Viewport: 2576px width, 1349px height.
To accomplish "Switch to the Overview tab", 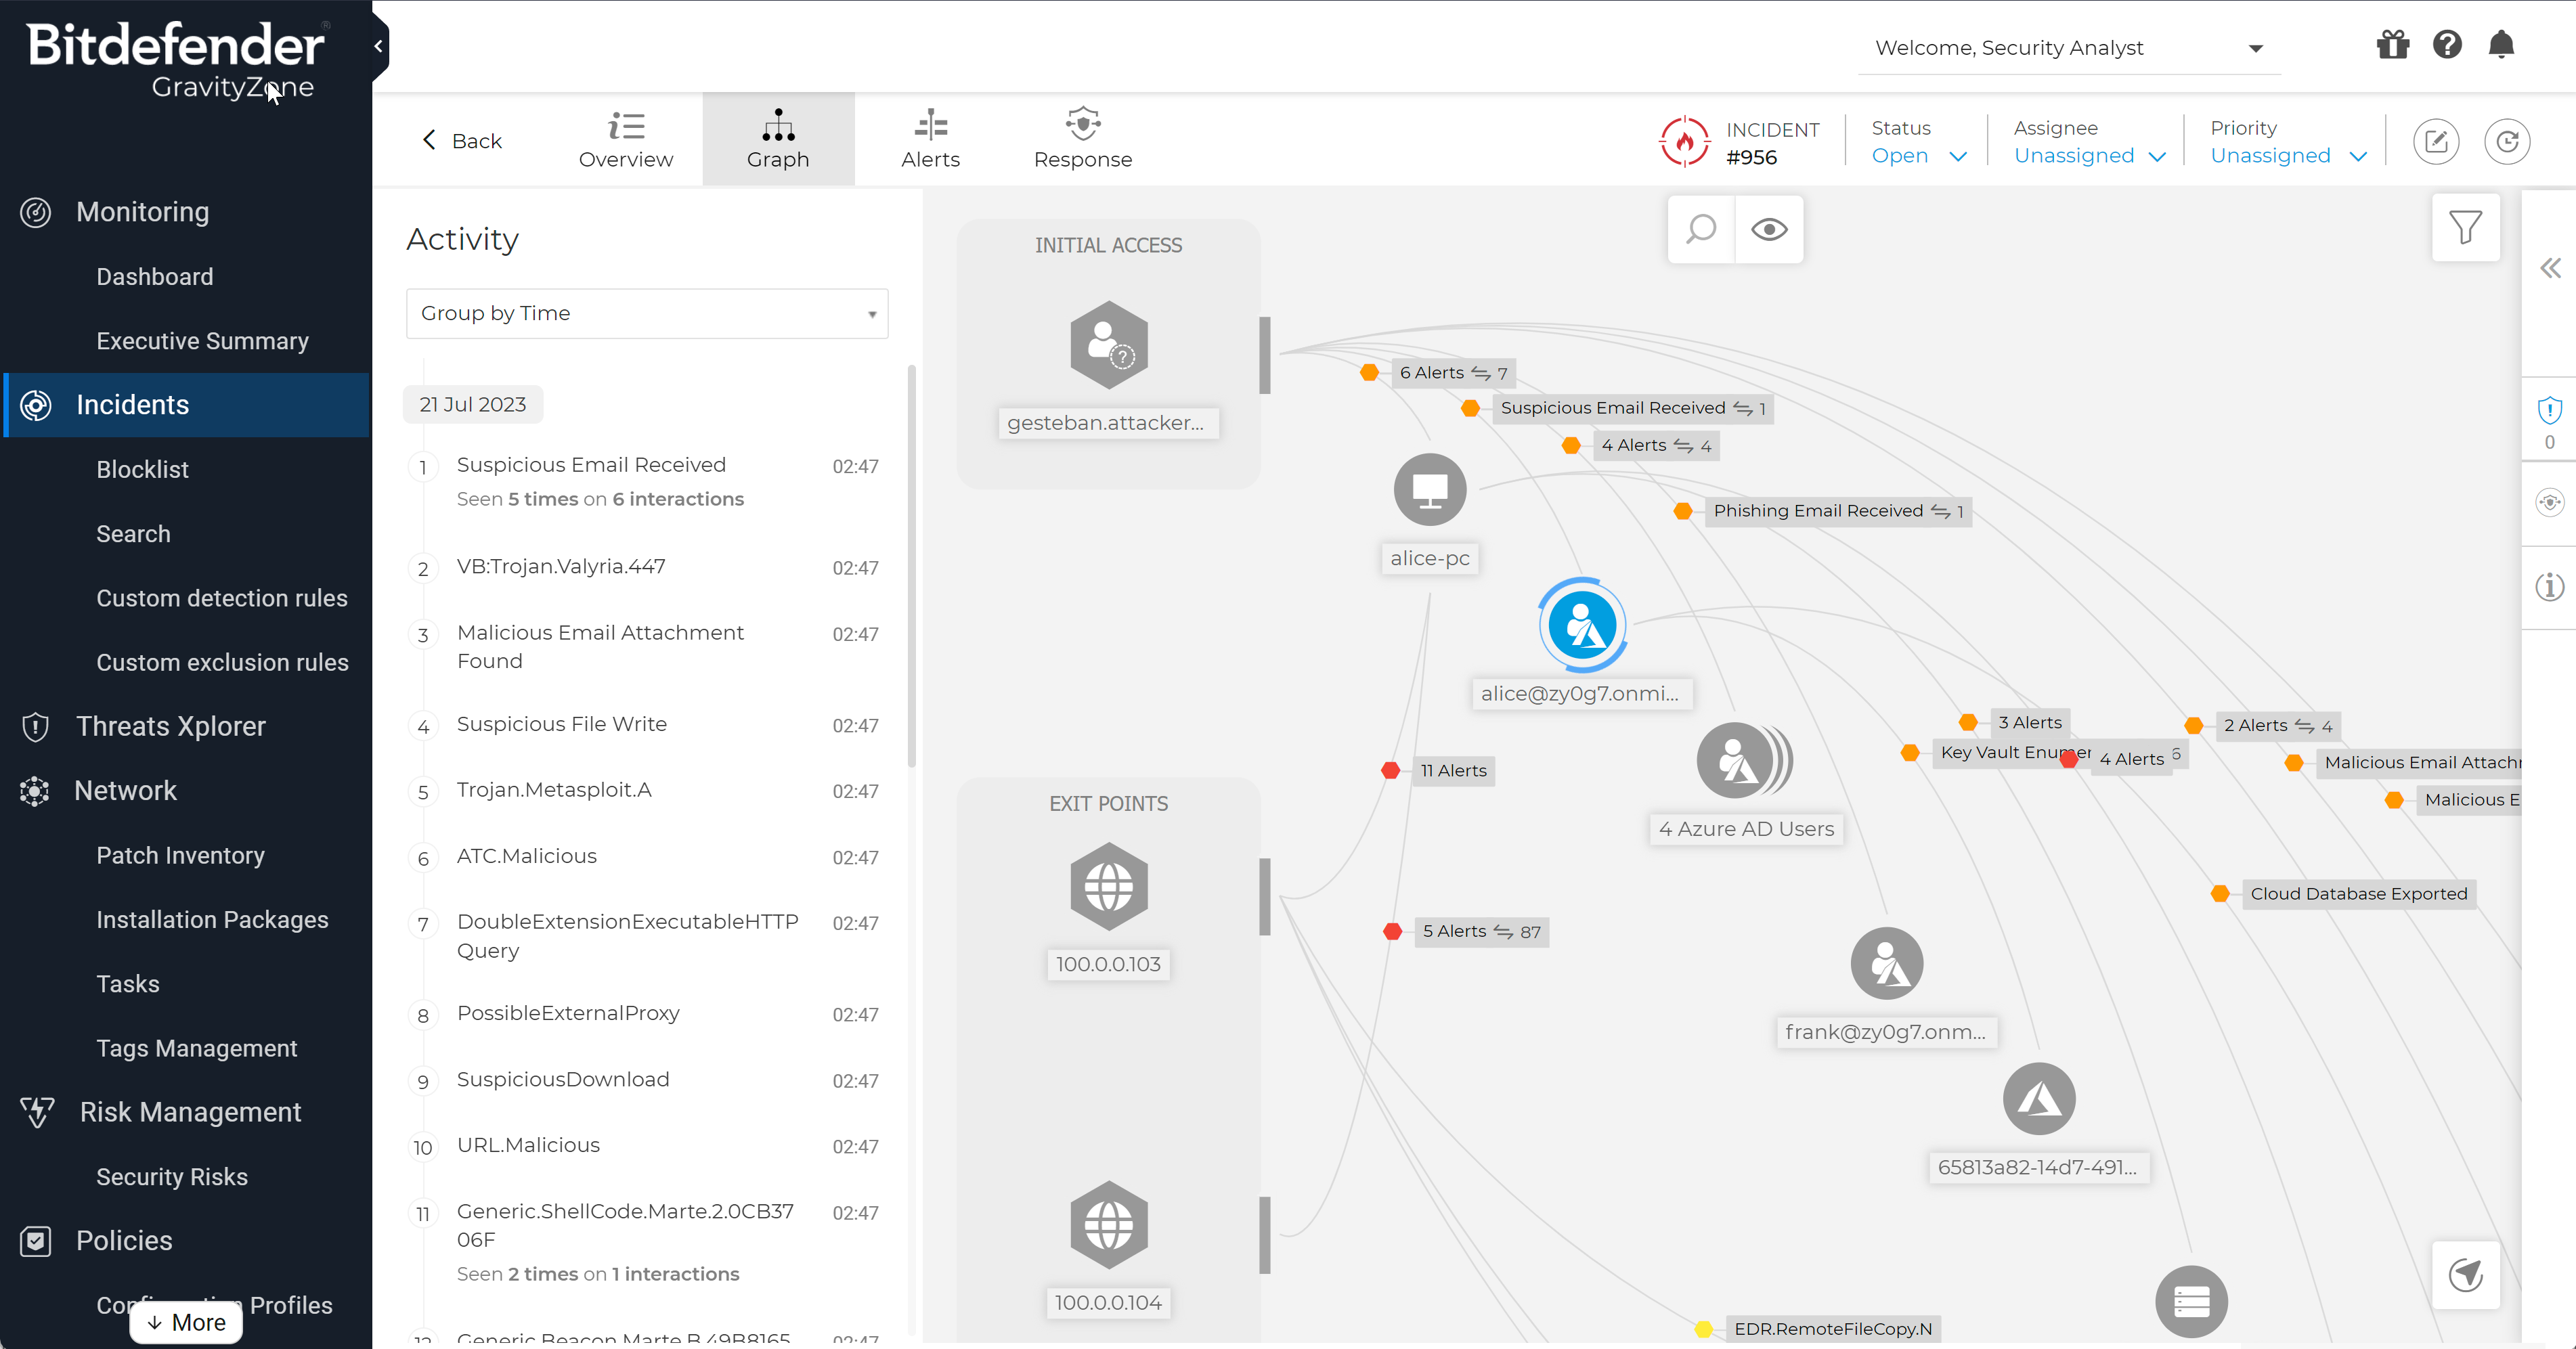I will click(626, 140).
